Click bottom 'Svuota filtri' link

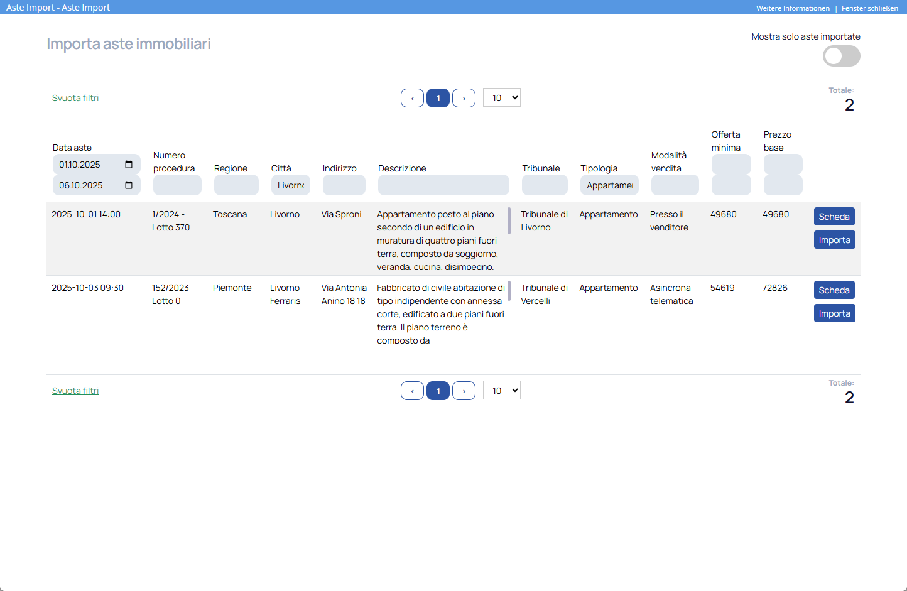(x=75, y=391)
